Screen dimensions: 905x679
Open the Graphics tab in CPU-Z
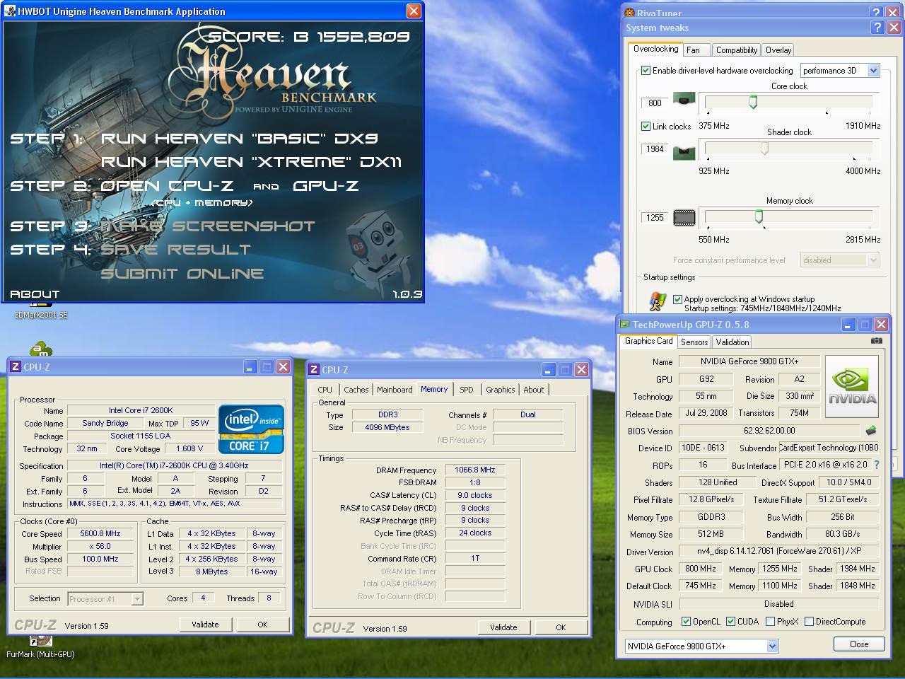click(500, 390)
